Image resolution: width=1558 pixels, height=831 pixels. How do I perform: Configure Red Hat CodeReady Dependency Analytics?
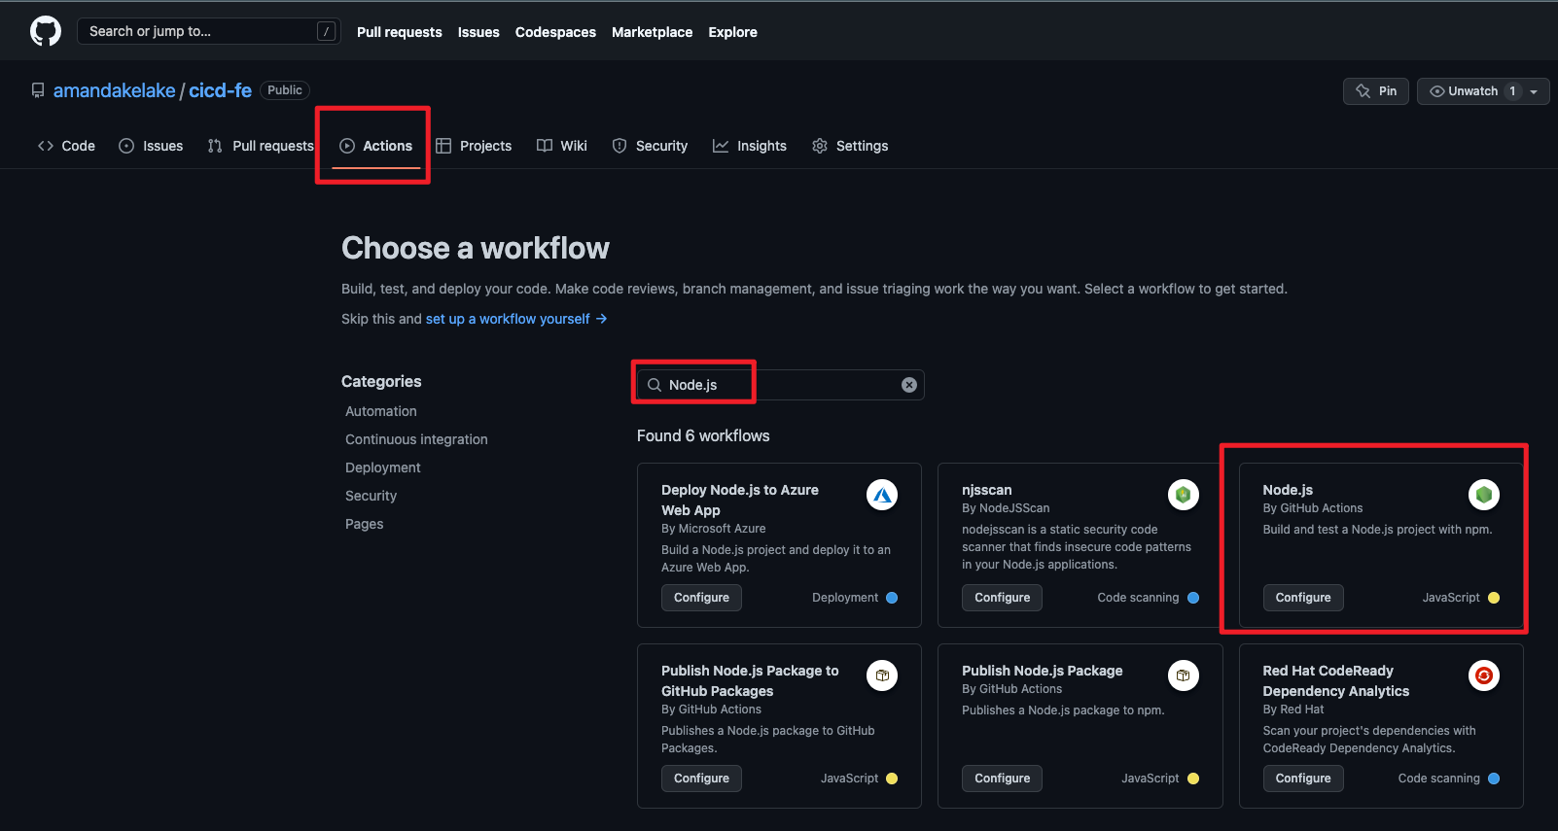(1303, 779)
